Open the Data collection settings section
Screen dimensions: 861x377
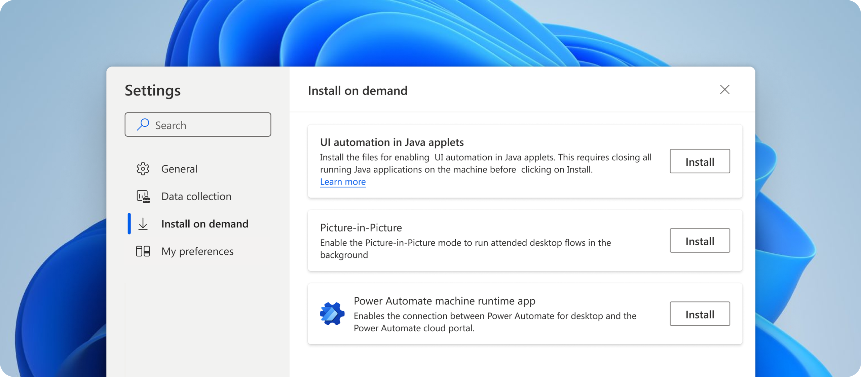[x=196, y=196]
